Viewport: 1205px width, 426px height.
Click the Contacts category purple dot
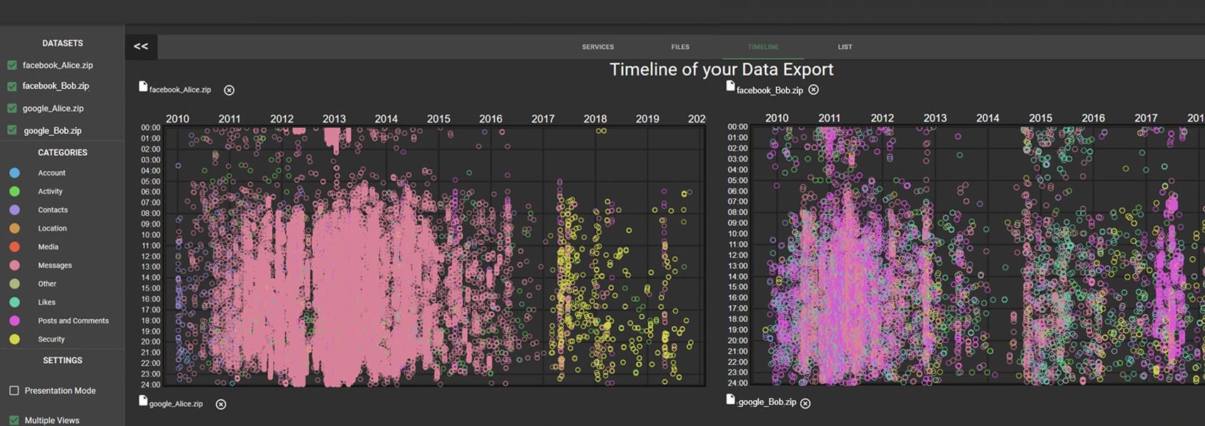(x=14, y=209)
